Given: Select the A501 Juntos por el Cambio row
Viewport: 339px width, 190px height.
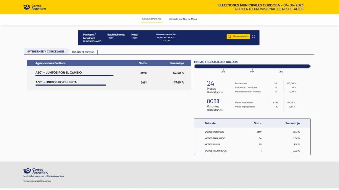Looking at the screenshot, I should (109, 73).
